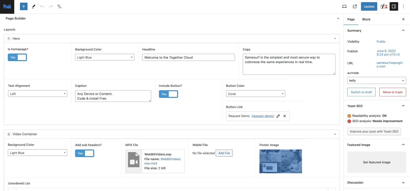Open the block inserter
This screenshot has height=191, width=410.
[x=23, y=6]
